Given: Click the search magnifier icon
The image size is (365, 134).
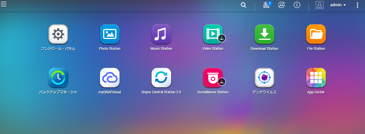Looking at the screenshot, I should click(243, 5).
